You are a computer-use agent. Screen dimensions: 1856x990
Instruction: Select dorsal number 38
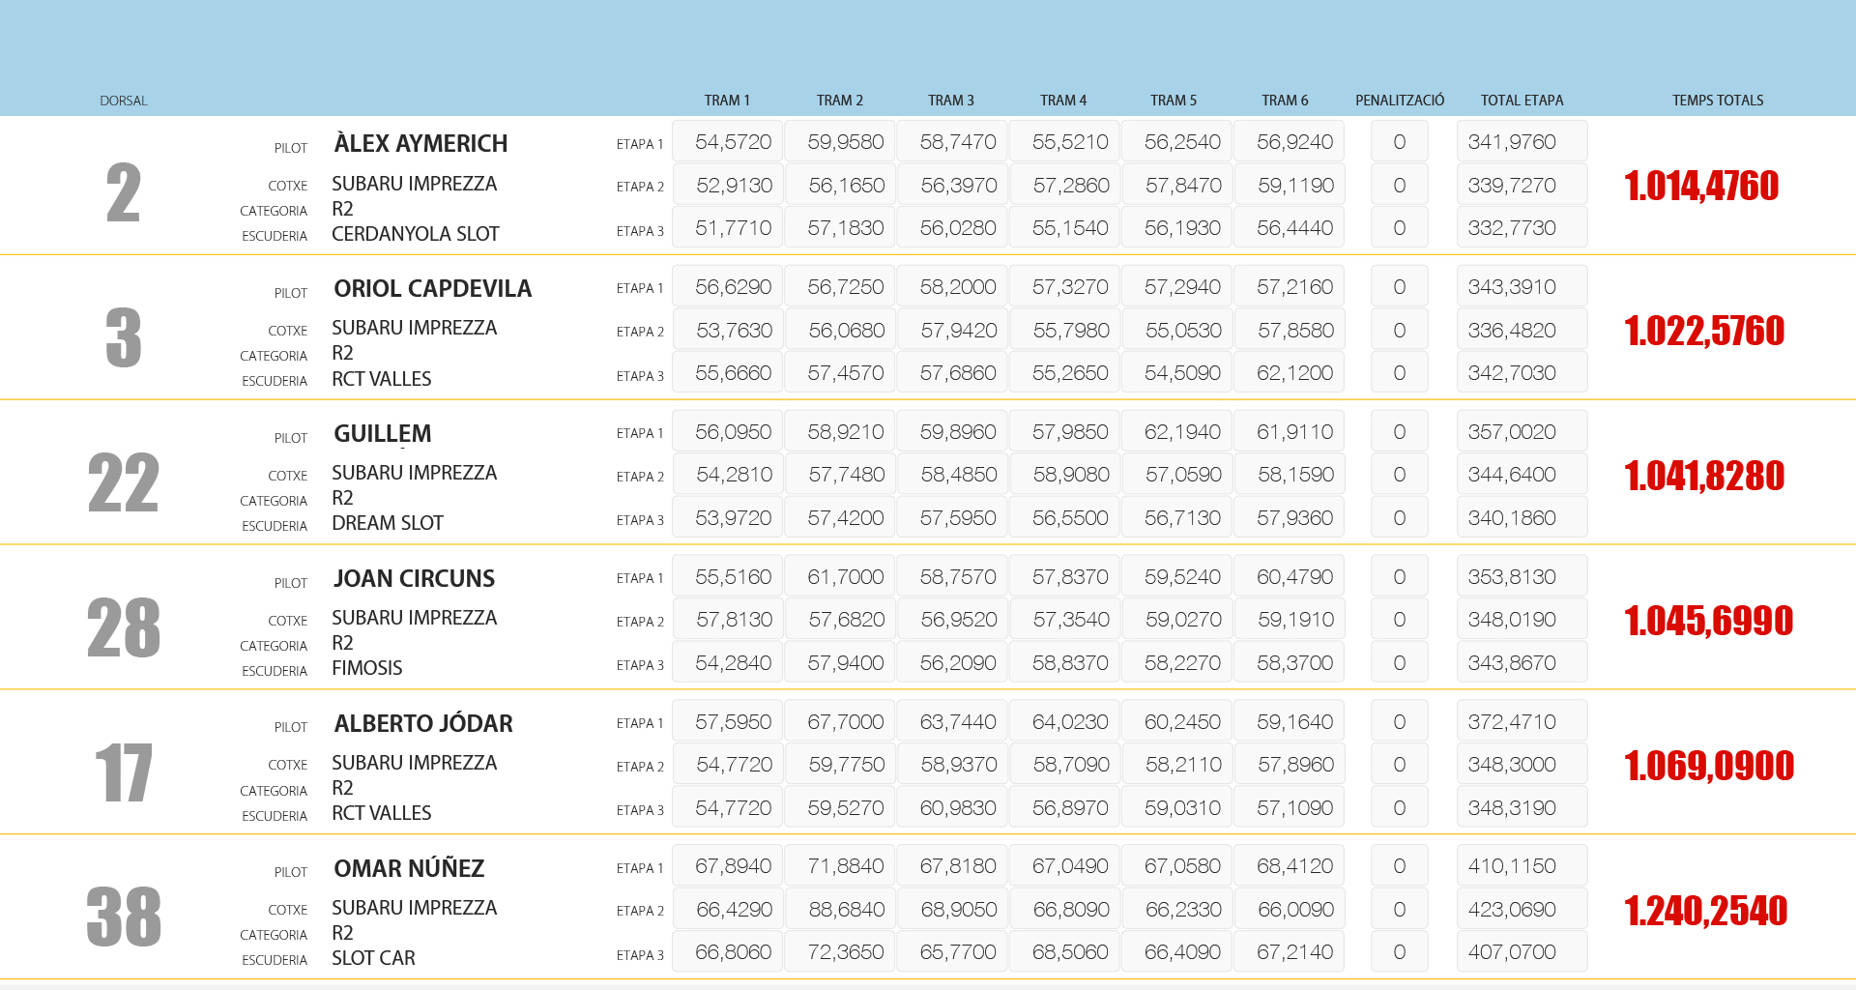pos(123,917)
